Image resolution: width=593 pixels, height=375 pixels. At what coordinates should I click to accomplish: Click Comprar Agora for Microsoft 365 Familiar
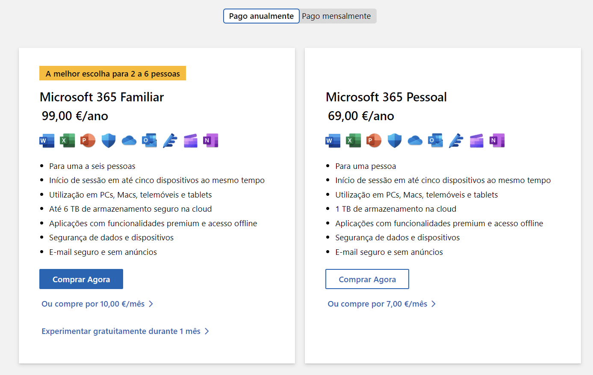tap(81, 279)
